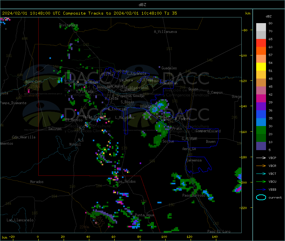This screenshot has width=285, height=241.
Task: Click the 'Nihuil' place label
Action: pos(75,144)
